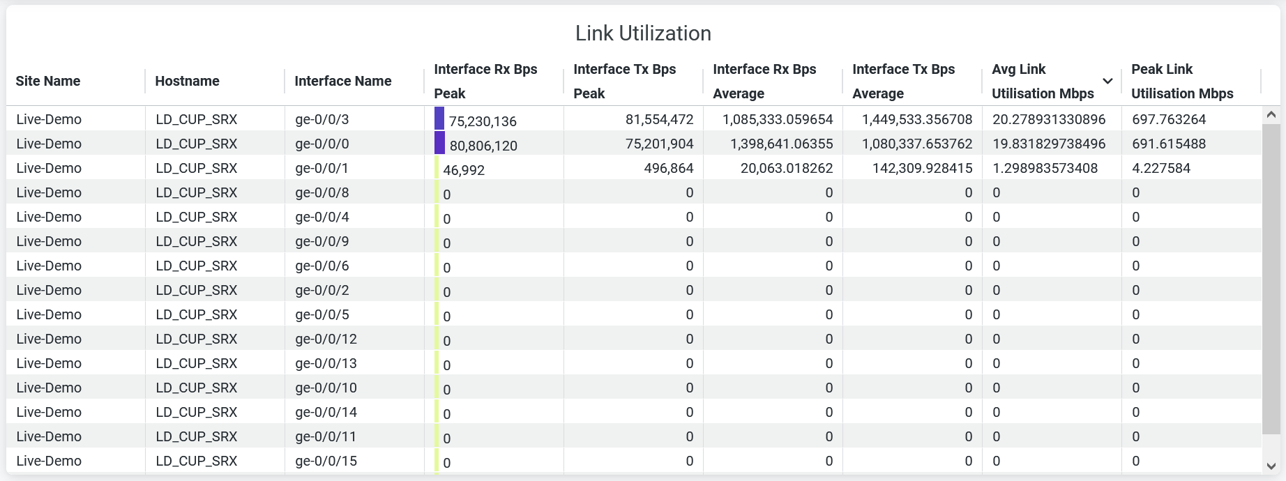
Task: Click Interface Tx Bps Average header
Action: pos(903,81)
